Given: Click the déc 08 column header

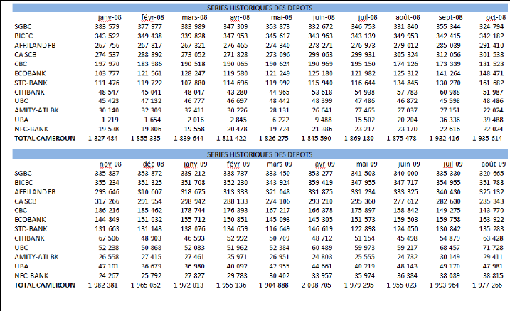Looking at the screenshot, I should [x=153, y=164].
